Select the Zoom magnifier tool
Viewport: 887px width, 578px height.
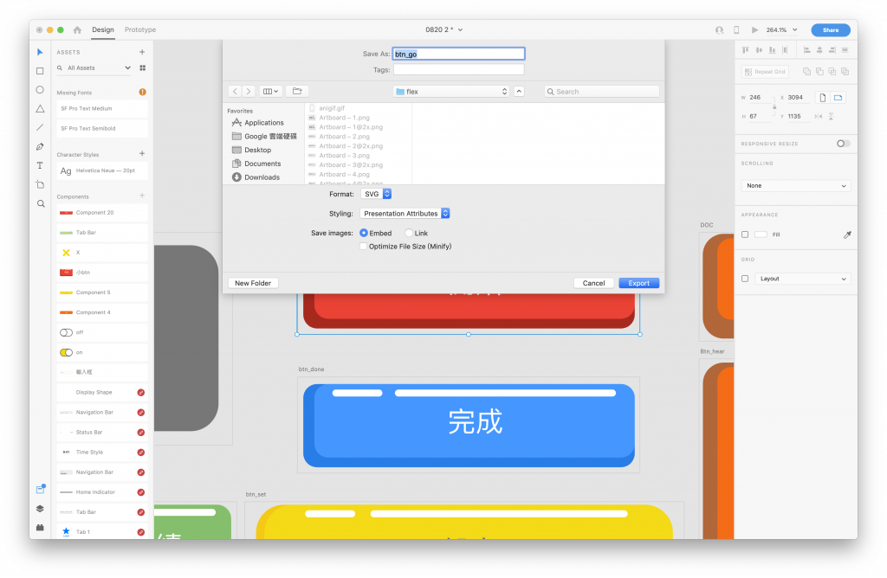click(40, 204)
